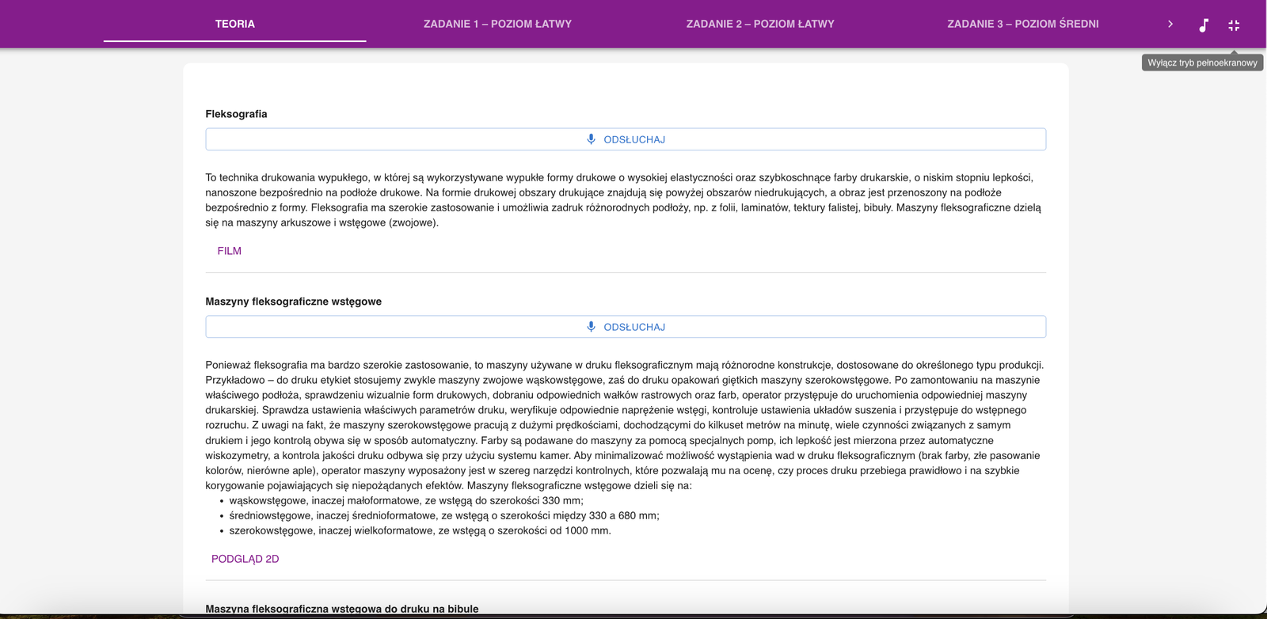Click the Maszyny fleksograficzne wstęgowe heading

click(x=293, y=302)
